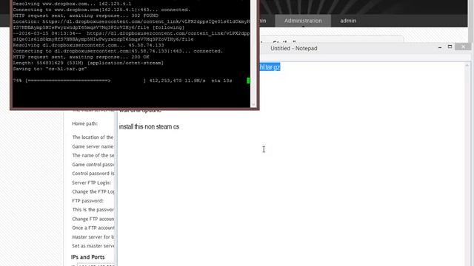Click the green terminal cursor block
The width and height of the screenshot is (474, 266).
tap(248, 81)
